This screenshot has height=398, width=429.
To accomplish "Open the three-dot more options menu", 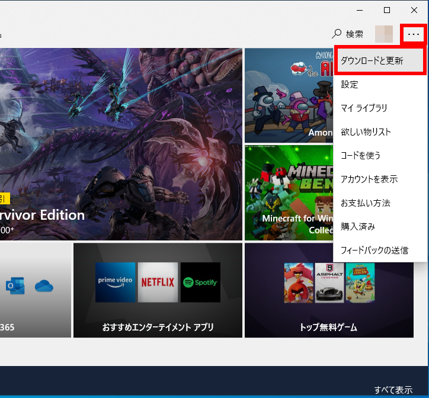I will click(414, 34).
